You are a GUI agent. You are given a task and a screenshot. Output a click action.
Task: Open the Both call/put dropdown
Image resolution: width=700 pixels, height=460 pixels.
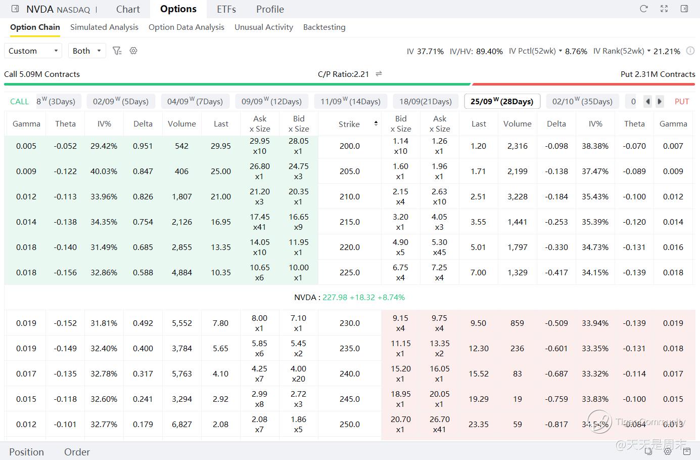(x=87, y=51)
